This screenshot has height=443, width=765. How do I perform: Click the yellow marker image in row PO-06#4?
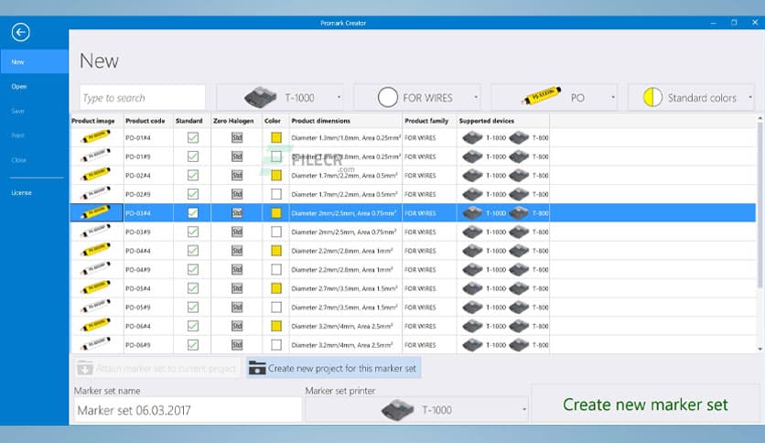coord(95,326)
